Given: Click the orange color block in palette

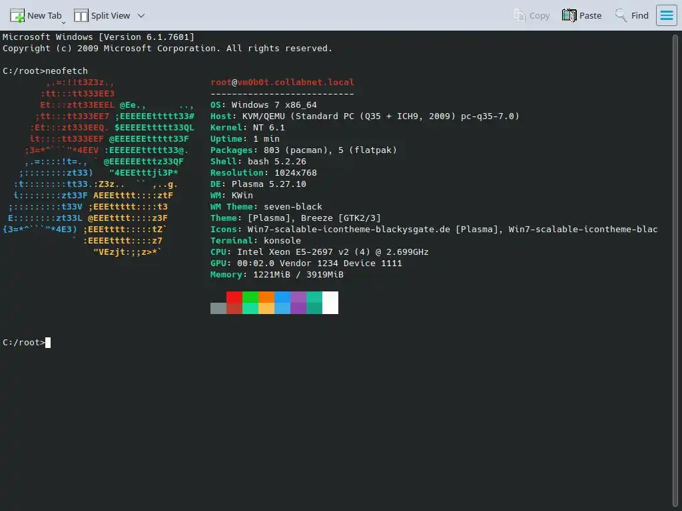Looking at the screenshot, I should tap(266, 297).
